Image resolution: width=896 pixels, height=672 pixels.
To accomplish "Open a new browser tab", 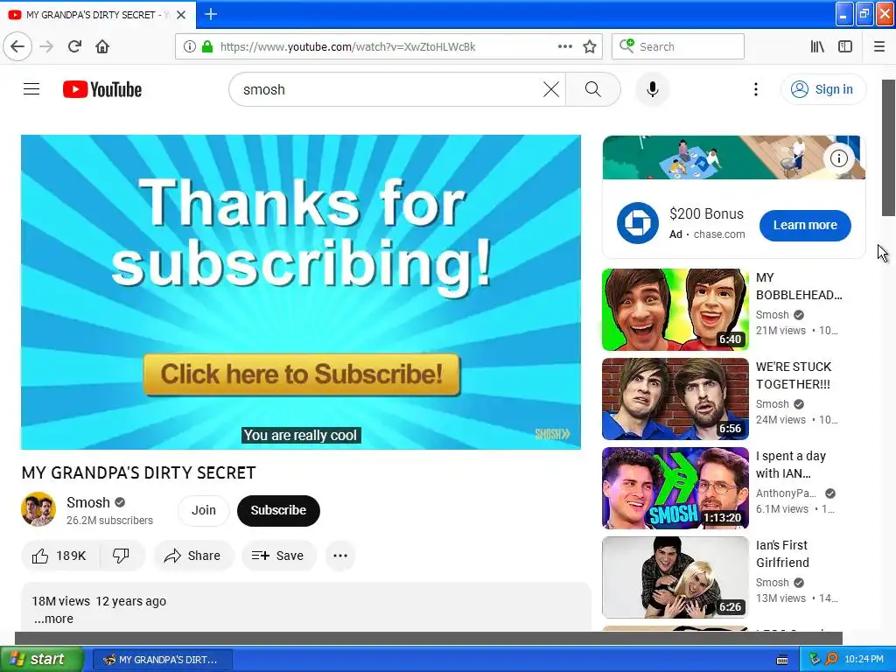I will tap(210, 14).
